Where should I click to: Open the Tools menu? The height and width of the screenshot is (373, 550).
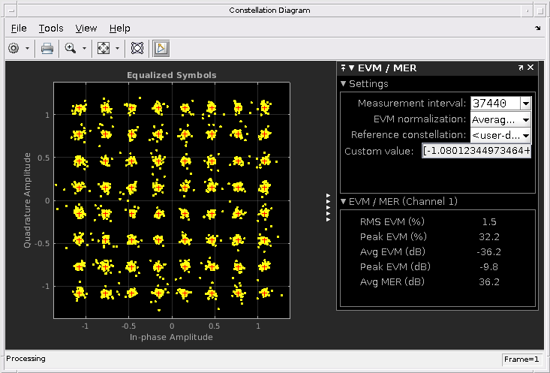(x=51, y=28)
